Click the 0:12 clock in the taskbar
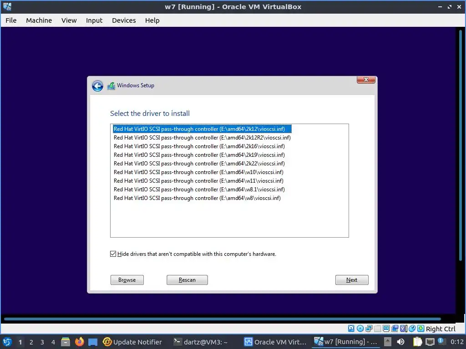This screenshot has height=349, width=466. click(457, 342)
